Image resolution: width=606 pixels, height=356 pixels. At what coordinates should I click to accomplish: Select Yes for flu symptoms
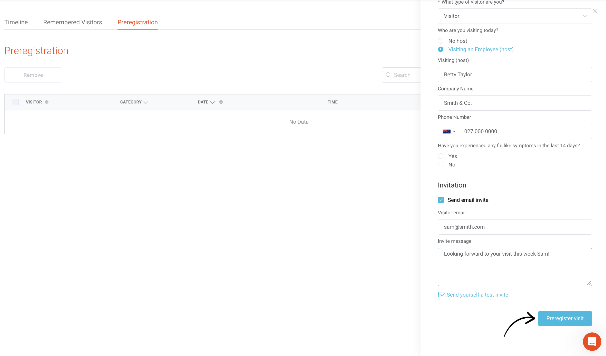(441, 156)
